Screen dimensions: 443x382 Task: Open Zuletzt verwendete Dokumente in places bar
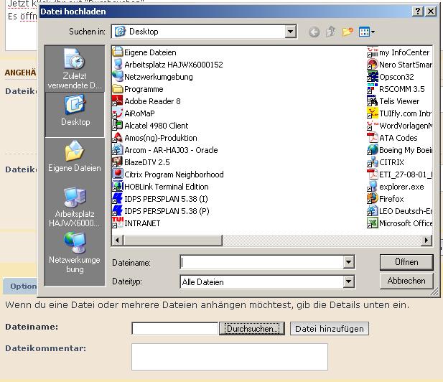pos(75,70)
